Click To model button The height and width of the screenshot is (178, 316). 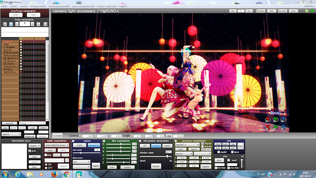(57, 135)
